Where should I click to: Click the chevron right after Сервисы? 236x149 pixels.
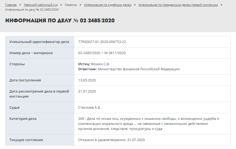click(81, 5)
